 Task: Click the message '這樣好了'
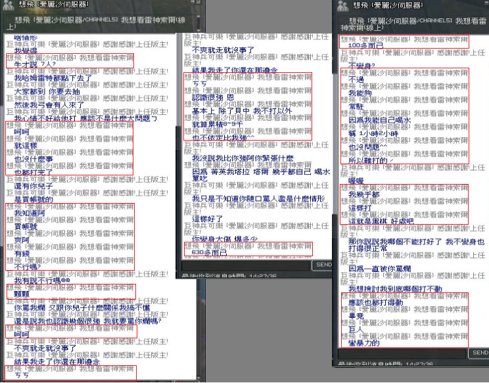(x=208, y=219)
